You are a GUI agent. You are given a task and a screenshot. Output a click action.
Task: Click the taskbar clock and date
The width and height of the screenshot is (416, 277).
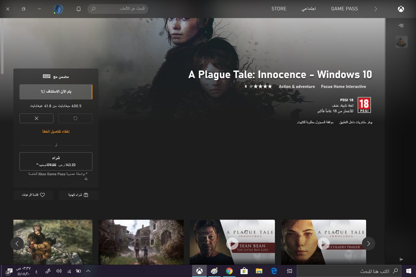(24, 271)
